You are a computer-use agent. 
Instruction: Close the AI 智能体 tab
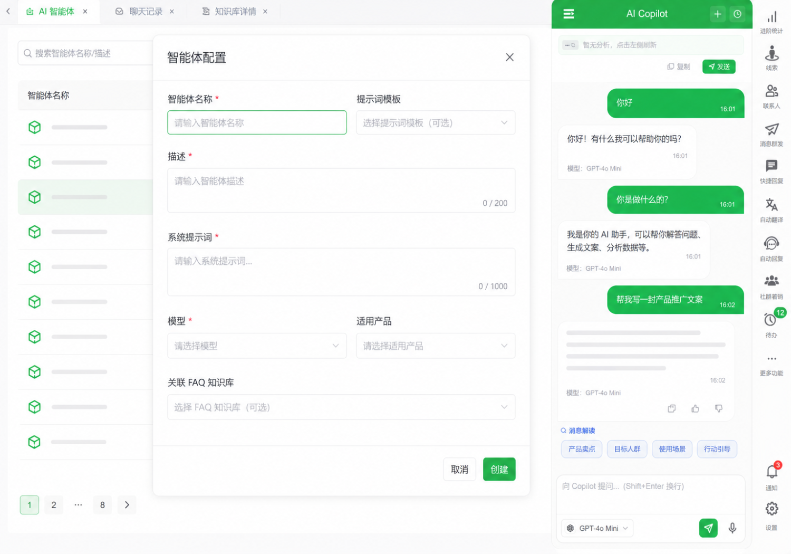85,11
